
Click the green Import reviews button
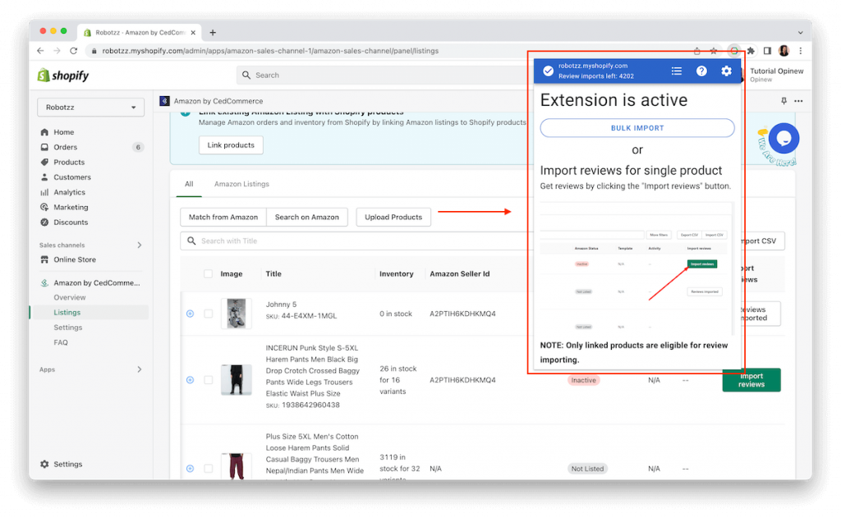(751, 380)
